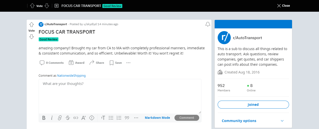The height and width of the screenshot is (129, 319).
Task: Click the Good Review flair in top bar
Action: [x=112, y=6]
